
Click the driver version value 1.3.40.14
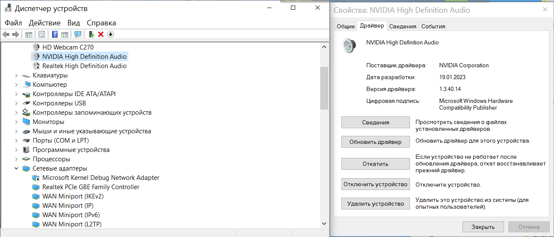pos(450,89)
